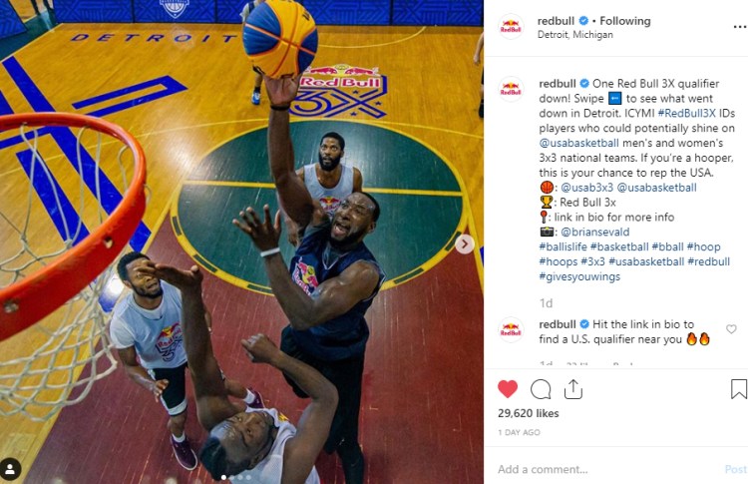
Task: Open comments using the speech bubble icon
Action: click(x=541, y=389)
